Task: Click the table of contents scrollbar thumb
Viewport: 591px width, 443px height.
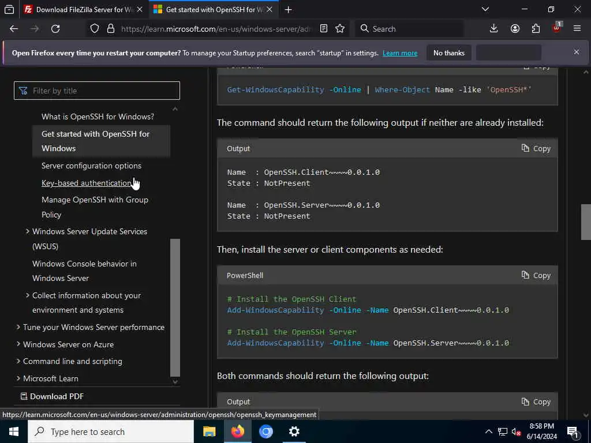Action: 175,307
